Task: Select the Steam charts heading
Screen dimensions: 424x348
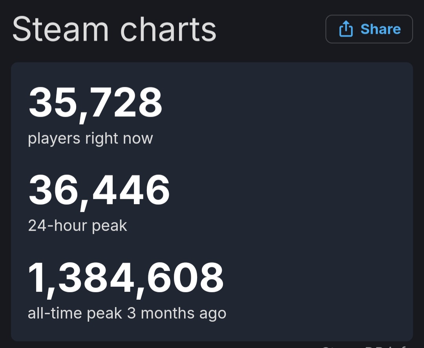Action: point(114,29)
